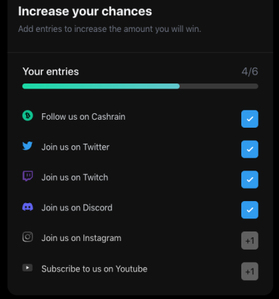Toggle the Join us on Twitter checkbox
Viewport: 279px width, 299px height.
(x=249, y=149)
